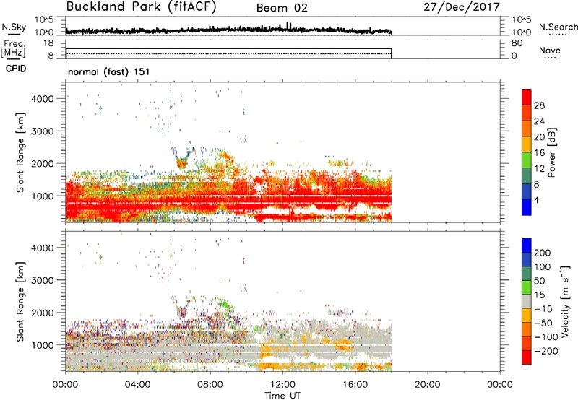Click the '4000' tick in power panel
The width and height of the screenshot is (578, 400).
click(42, 99)
